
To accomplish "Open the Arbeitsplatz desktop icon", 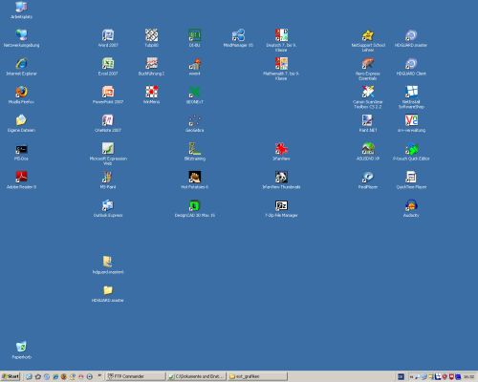I will (21, 7).
